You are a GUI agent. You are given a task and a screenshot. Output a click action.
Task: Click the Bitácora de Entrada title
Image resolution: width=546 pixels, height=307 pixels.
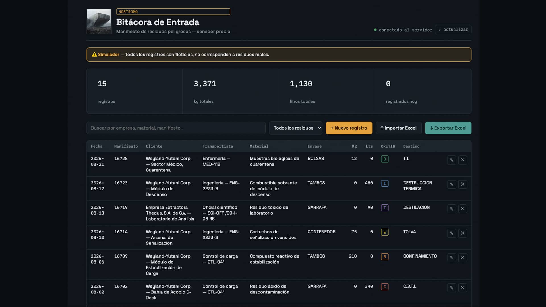(x=158, y=22)
